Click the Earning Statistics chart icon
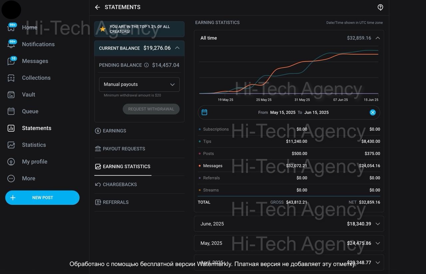The width and height of the screenshot is (426, 274). pos(98,167)
